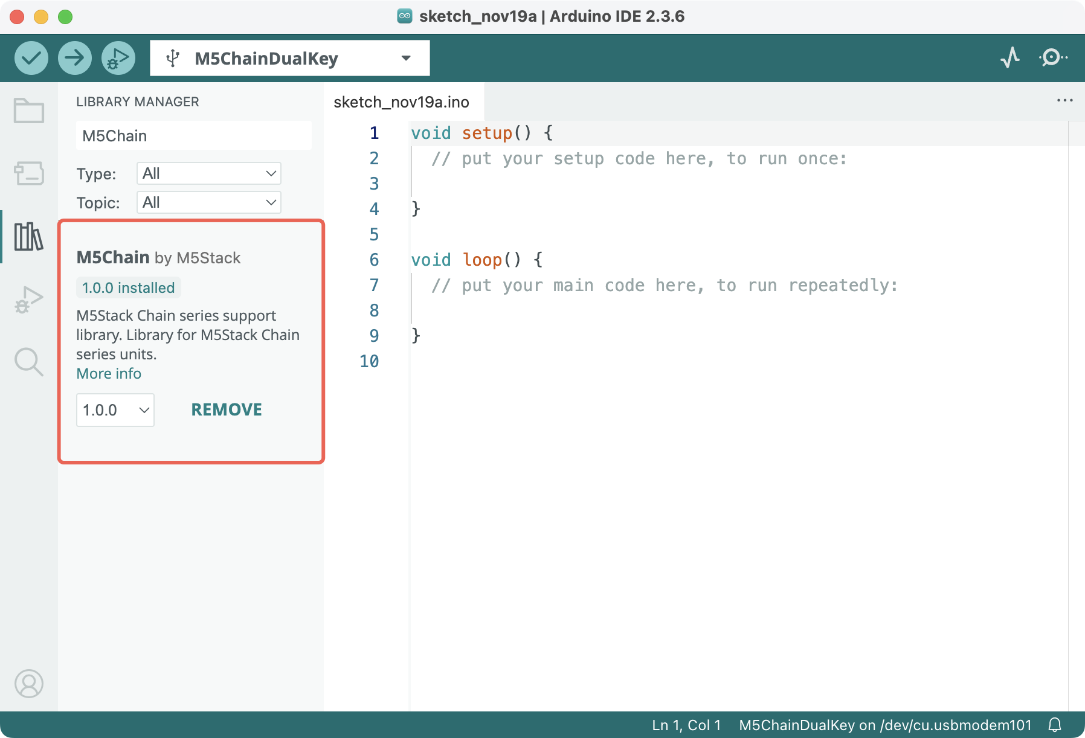This screenshot has width=1085, height=738.
Task: Open the Type filter dropdown
Action: point(208,174)
